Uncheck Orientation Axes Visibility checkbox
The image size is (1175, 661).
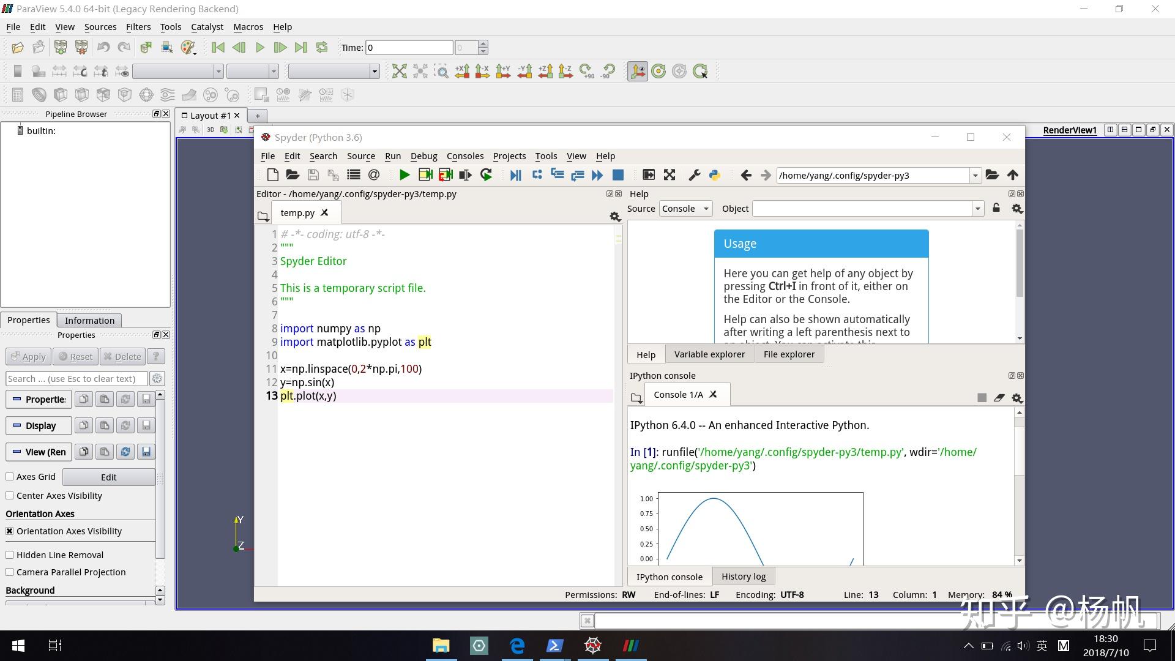pos(10,531)
